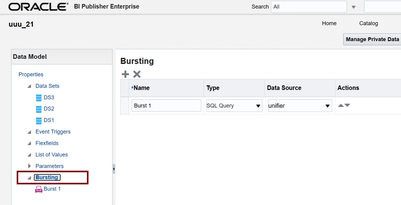Click the search text field at top right

pyautogui.click(x=382, y=7)
